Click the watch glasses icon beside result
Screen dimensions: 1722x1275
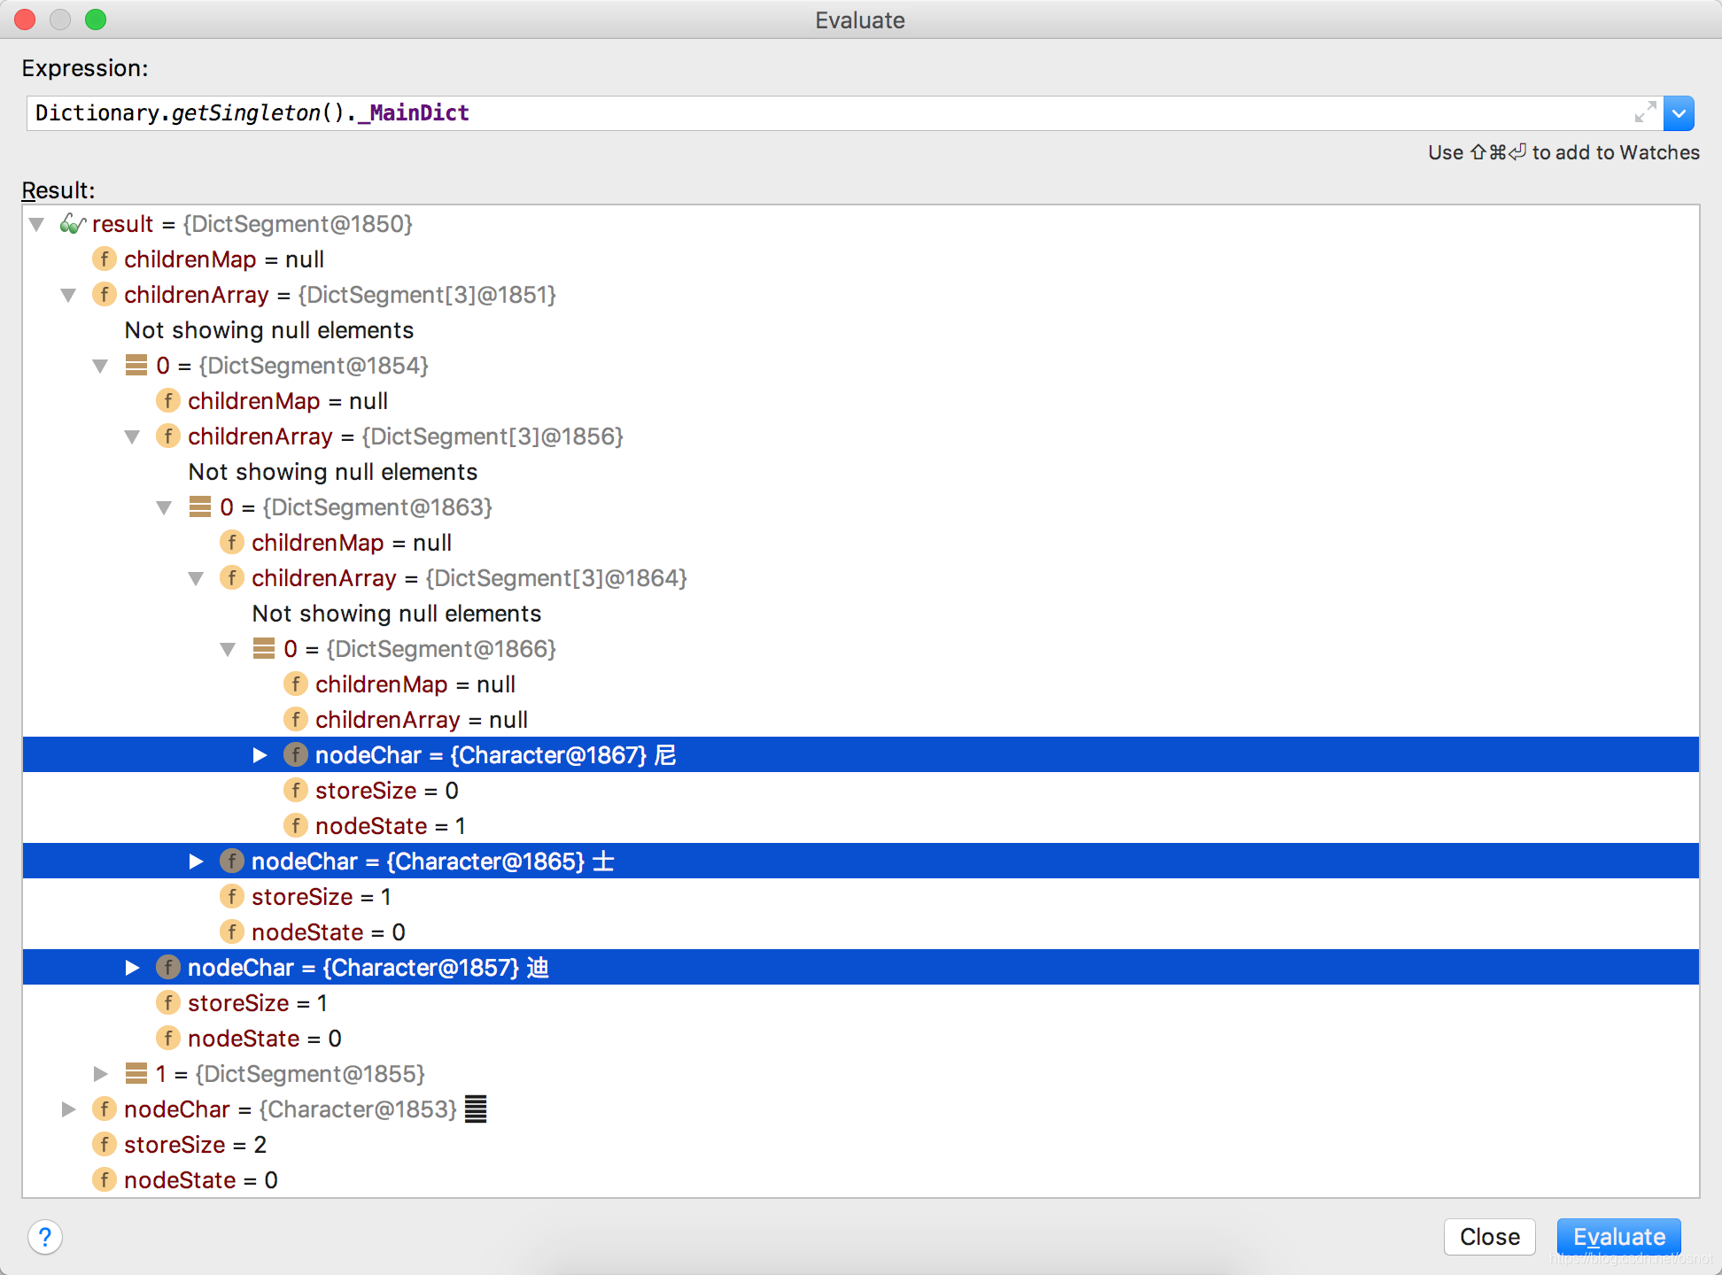click(72, 224)
